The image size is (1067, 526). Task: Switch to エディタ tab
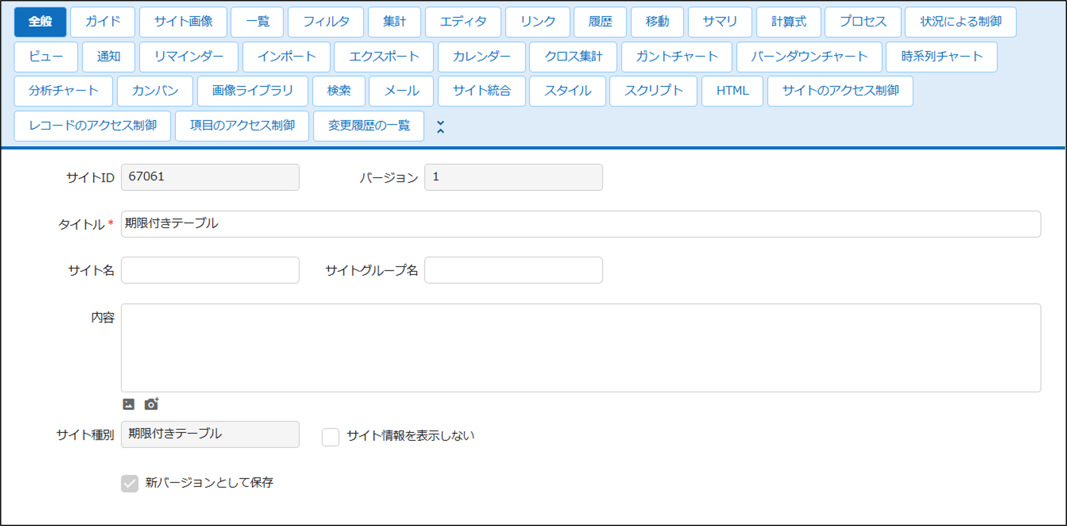point(463,22)
